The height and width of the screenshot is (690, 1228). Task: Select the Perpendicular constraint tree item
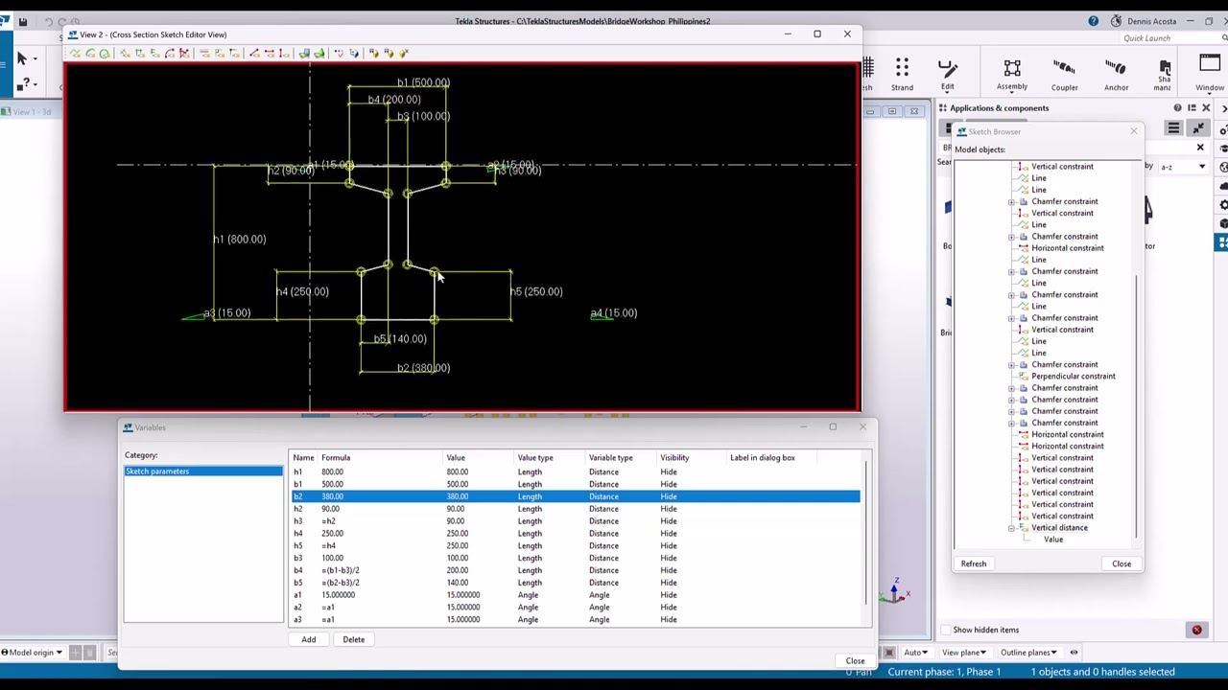coord(1073,377)
